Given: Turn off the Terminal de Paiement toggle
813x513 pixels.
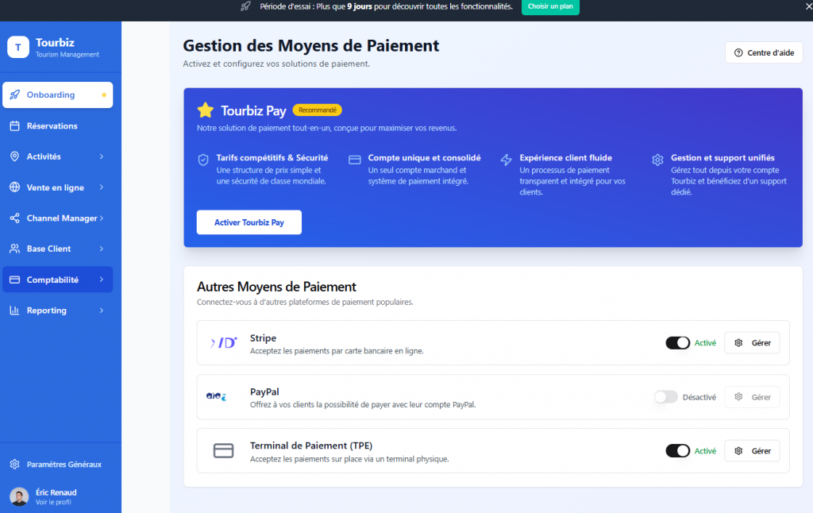Looking at the screenshot, I should pyautogui.click(x=677, y=451).
